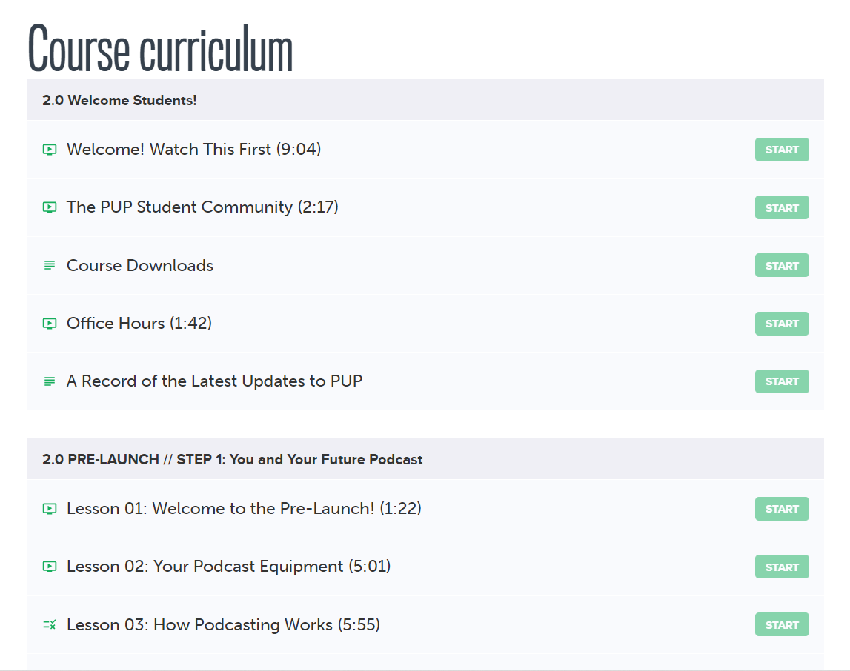
Task: Start the Office Hours lesson
Action: [x=782, y=324]
